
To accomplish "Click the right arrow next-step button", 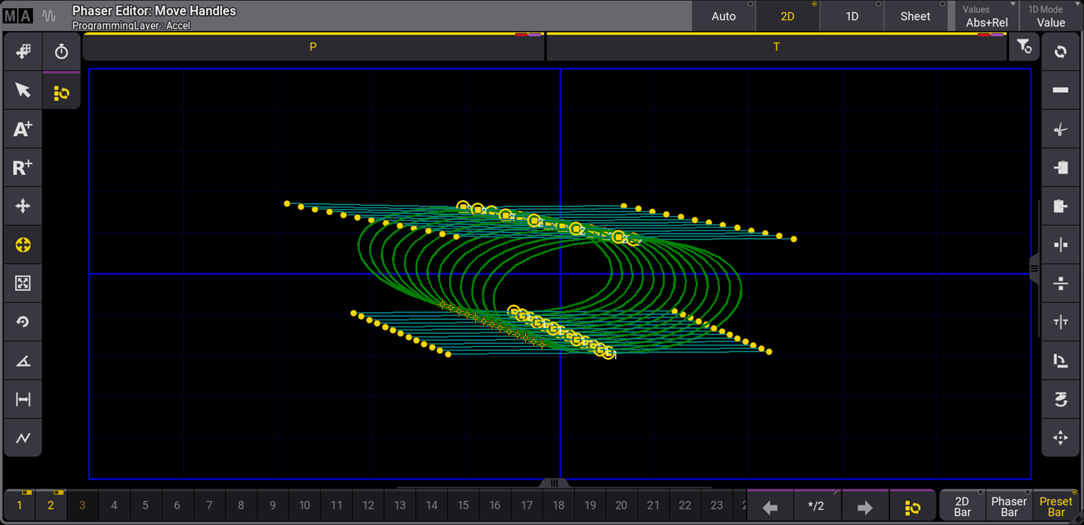I will pos(864,507).
